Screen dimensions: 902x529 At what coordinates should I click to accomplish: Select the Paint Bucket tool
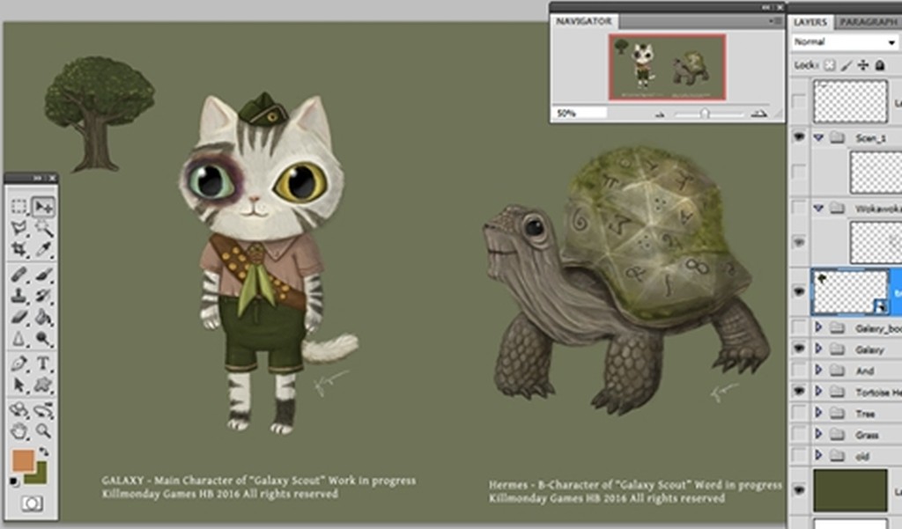point(43,317)
